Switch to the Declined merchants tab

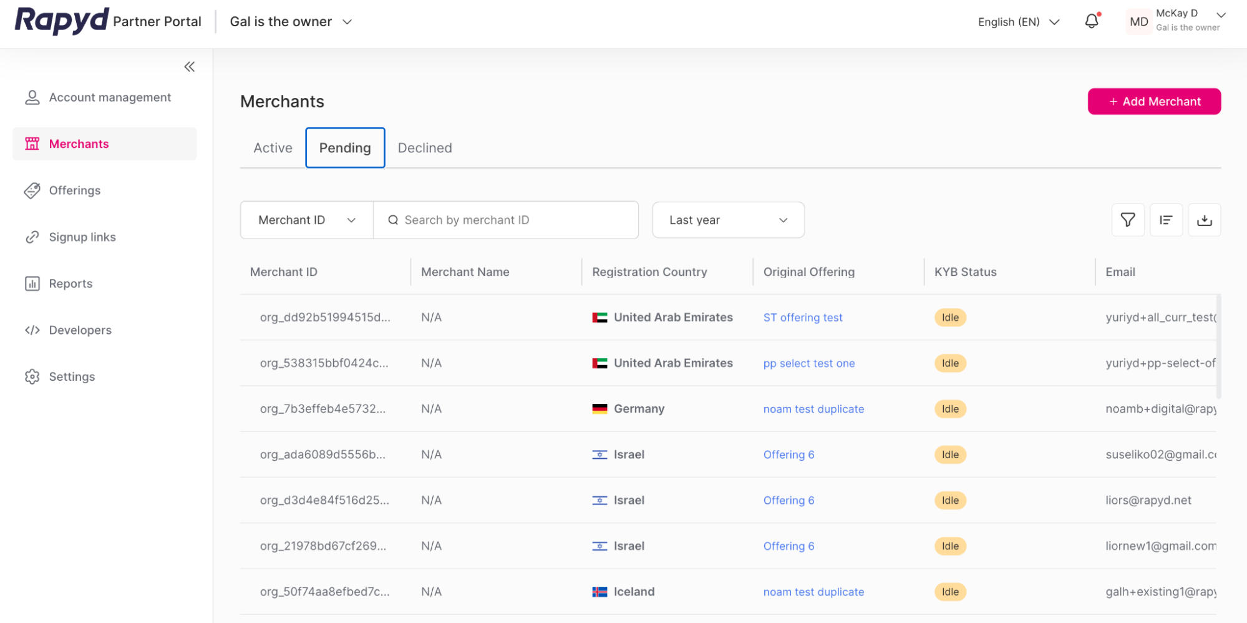tap(425, 148)
